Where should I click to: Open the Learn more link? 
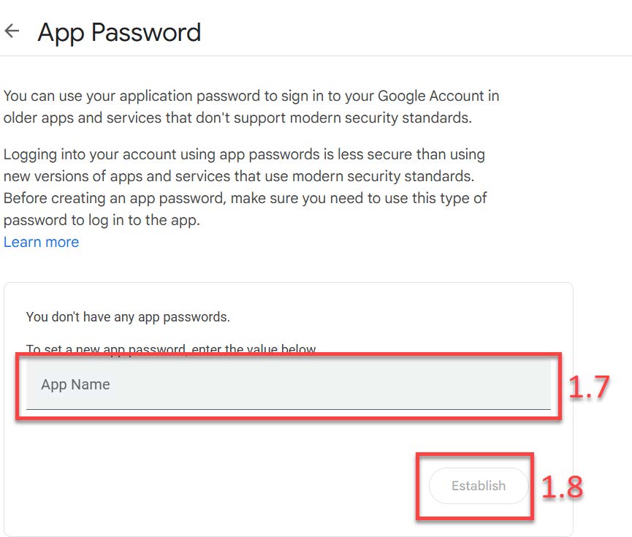[41, 242]
